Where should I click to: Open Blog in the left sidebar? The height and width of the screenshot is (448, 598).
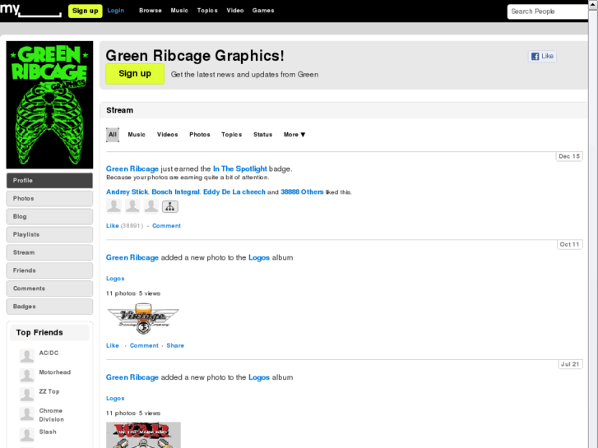[x=49, y=216]
